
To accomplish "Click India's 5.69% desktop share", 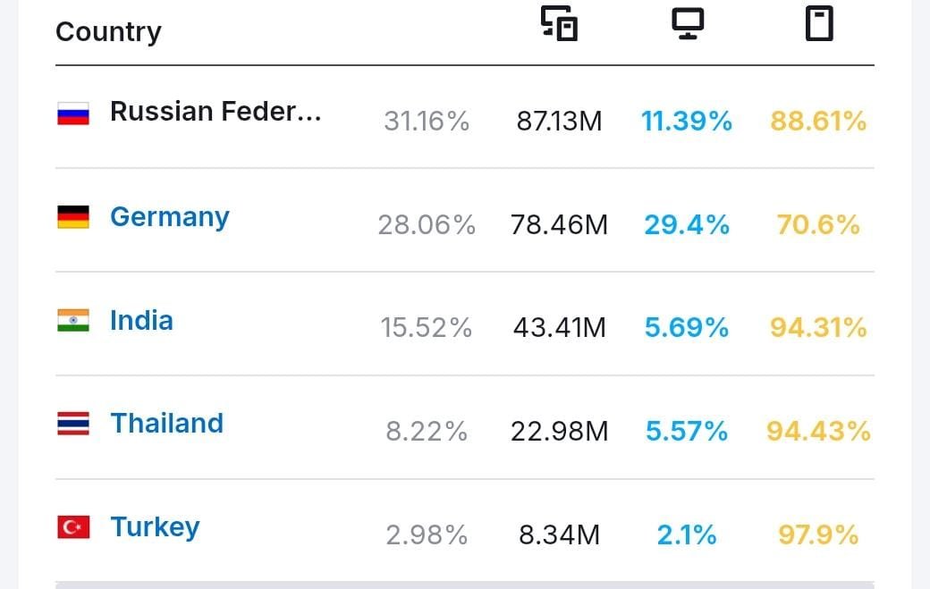I will (x=687, y=328).
